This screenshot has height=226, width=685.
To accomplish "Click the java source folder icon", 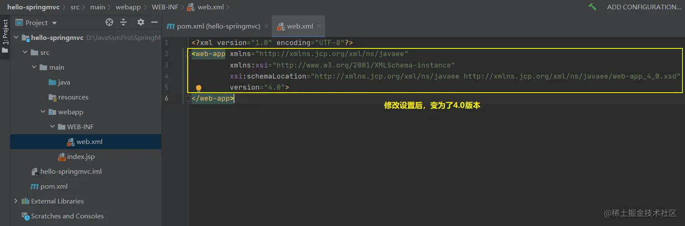I will click(52, 82).
